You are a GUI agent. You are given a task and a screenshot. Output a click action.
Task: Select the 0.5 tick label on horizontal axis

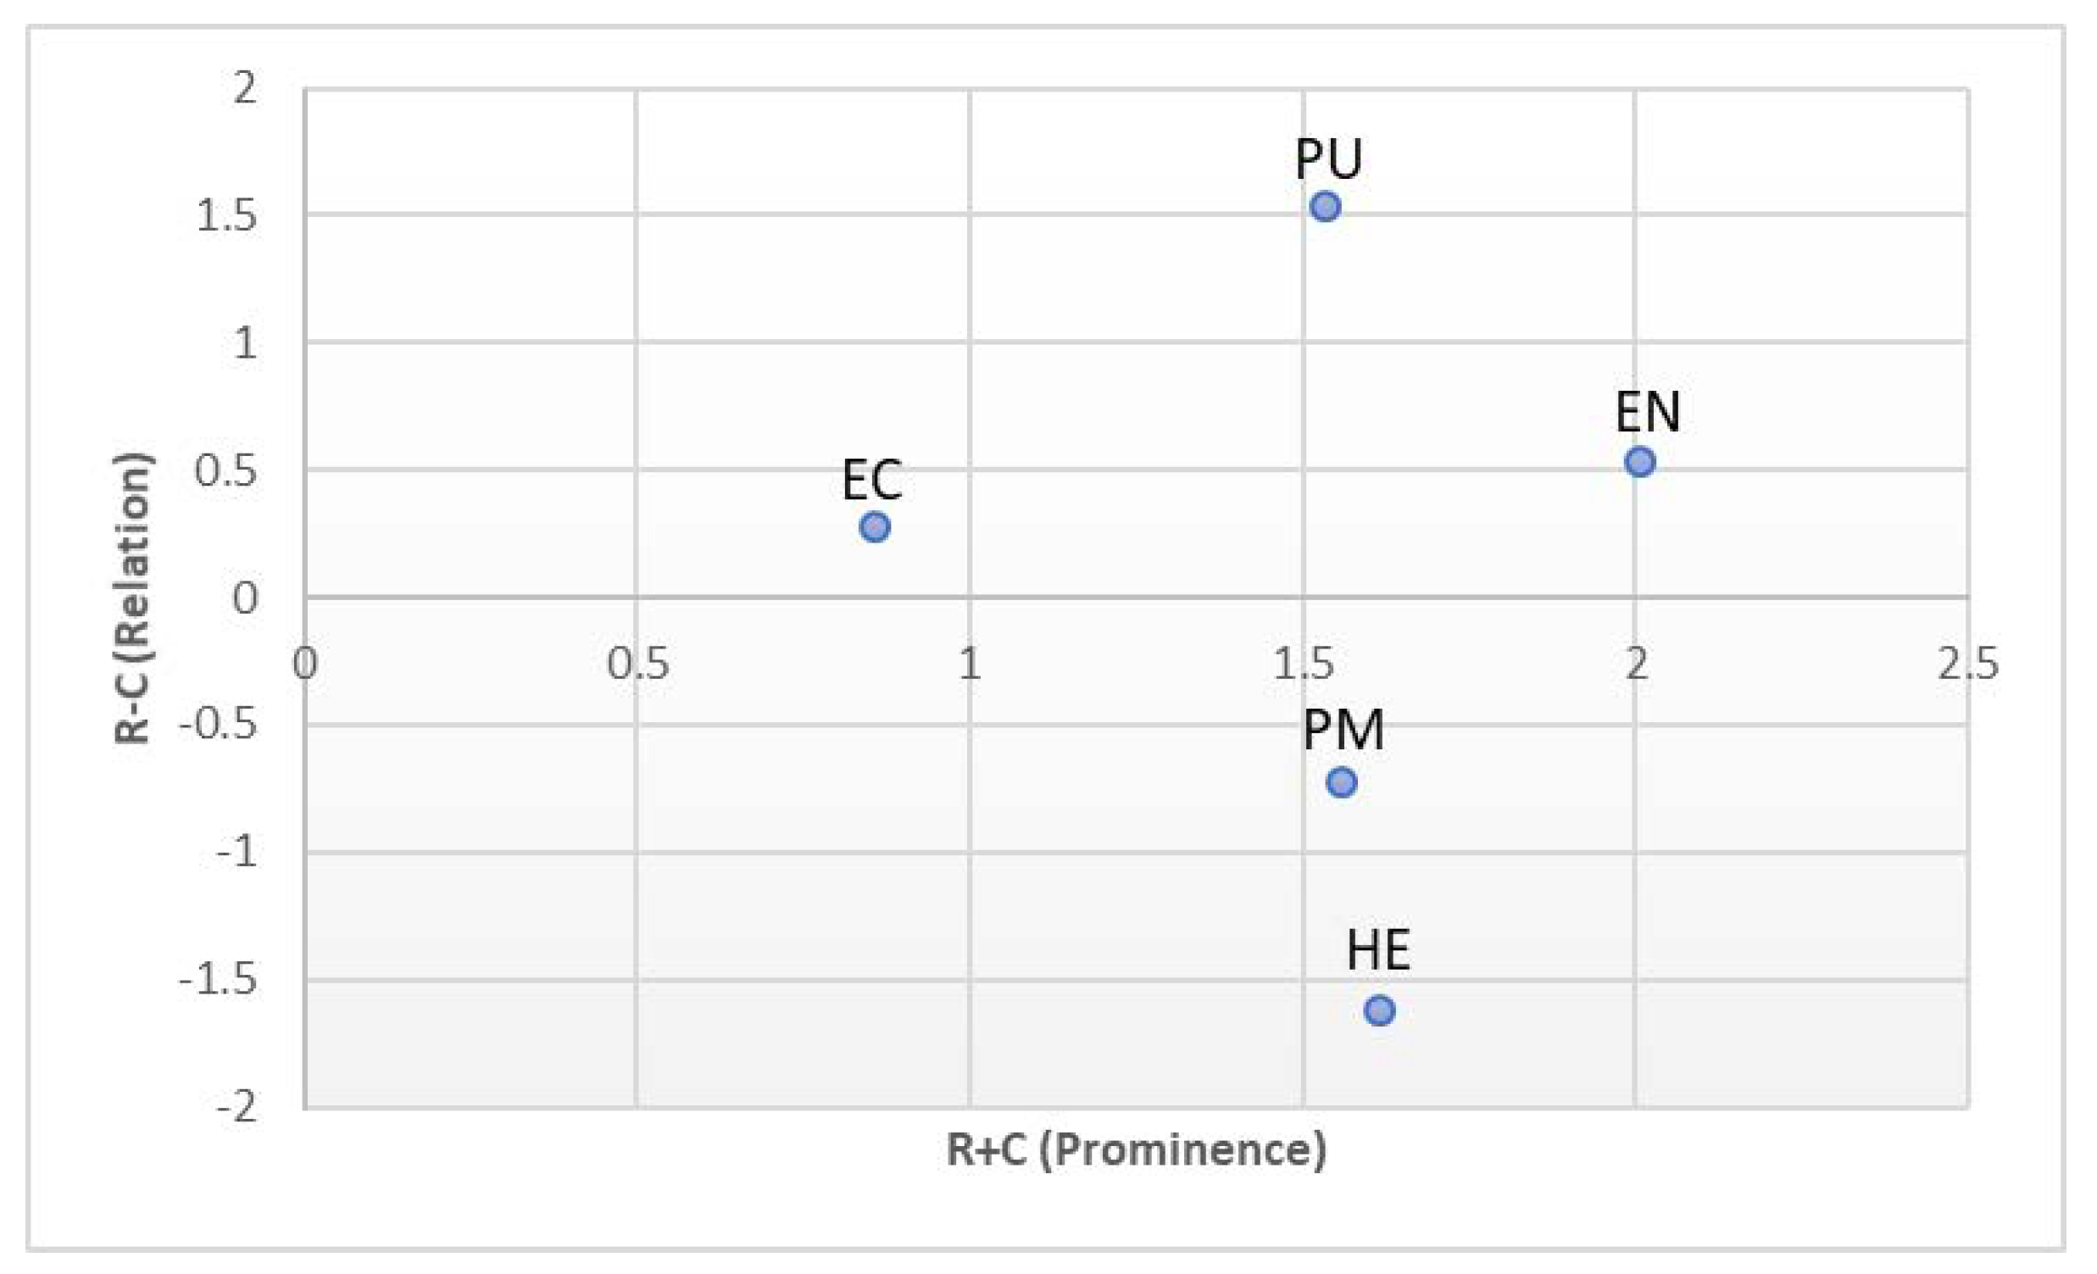click(x=638, y=664)
